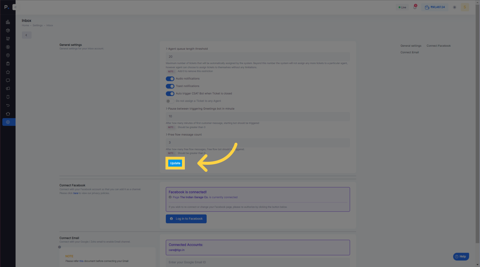Open Settings breadcrumb link
The height and width of the screenshot is (267, 480).
[38, 25]
